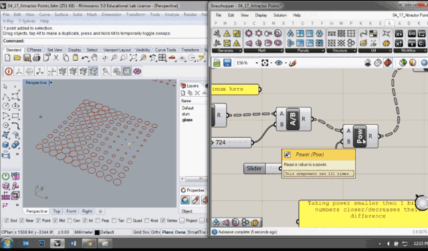Open the Solution menu in Grasshopper
Image resolution: width=428 pixels, height=251 pixels.
click(x=280, y=15)
